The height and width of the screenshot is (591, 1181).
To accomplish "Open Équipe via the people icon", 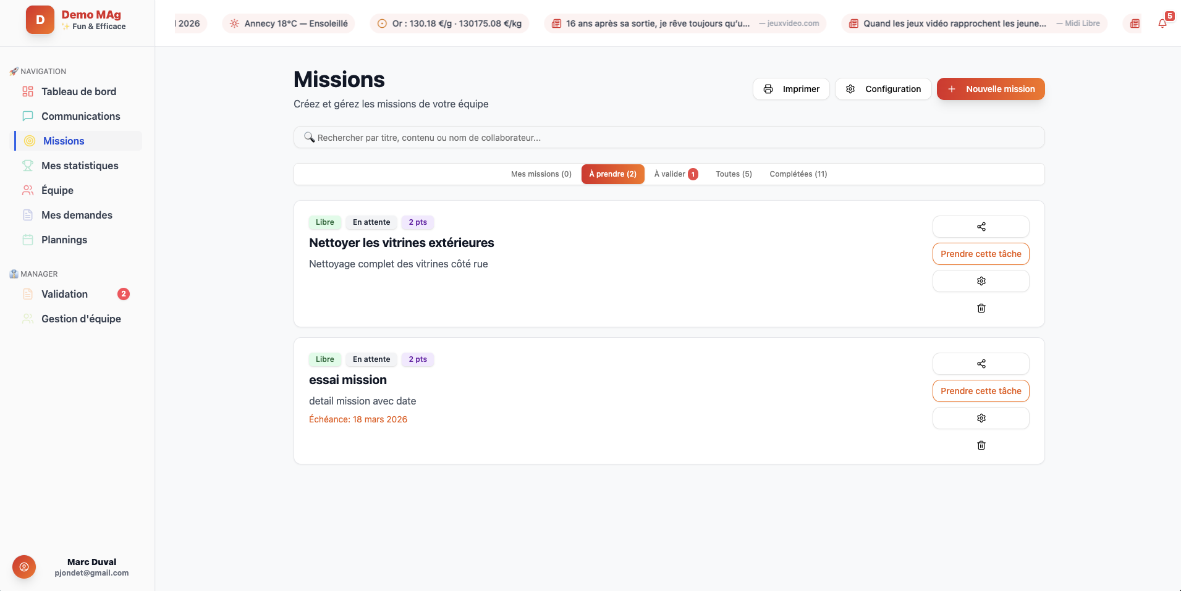I will coord(28,190).
